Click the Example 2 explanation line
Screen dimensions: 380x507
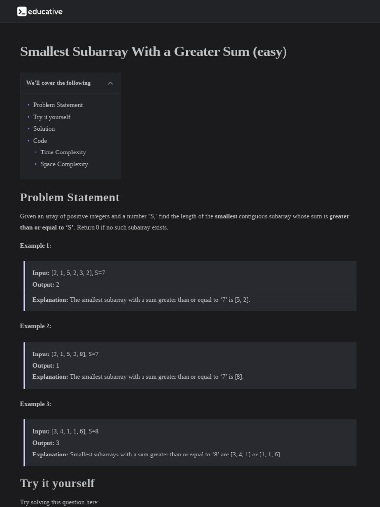(x=138, y=377)
